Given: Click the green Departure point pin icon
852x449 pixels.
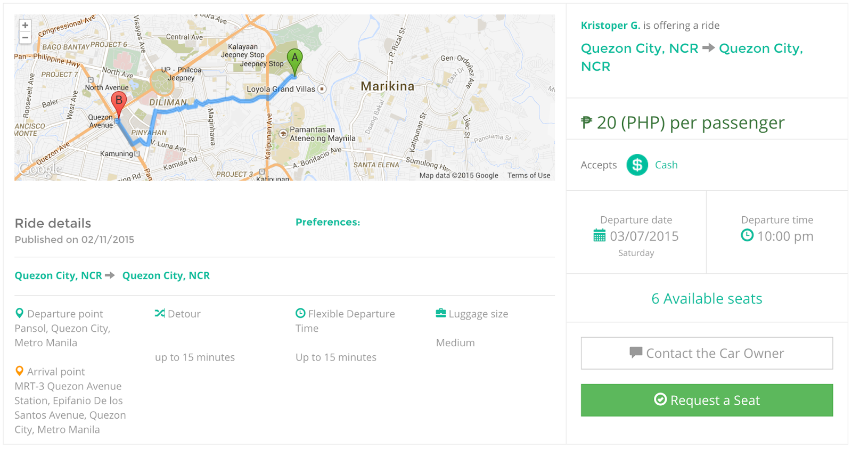Looking at the screenshot, I should pyautogui.click(x=19, y=313).
